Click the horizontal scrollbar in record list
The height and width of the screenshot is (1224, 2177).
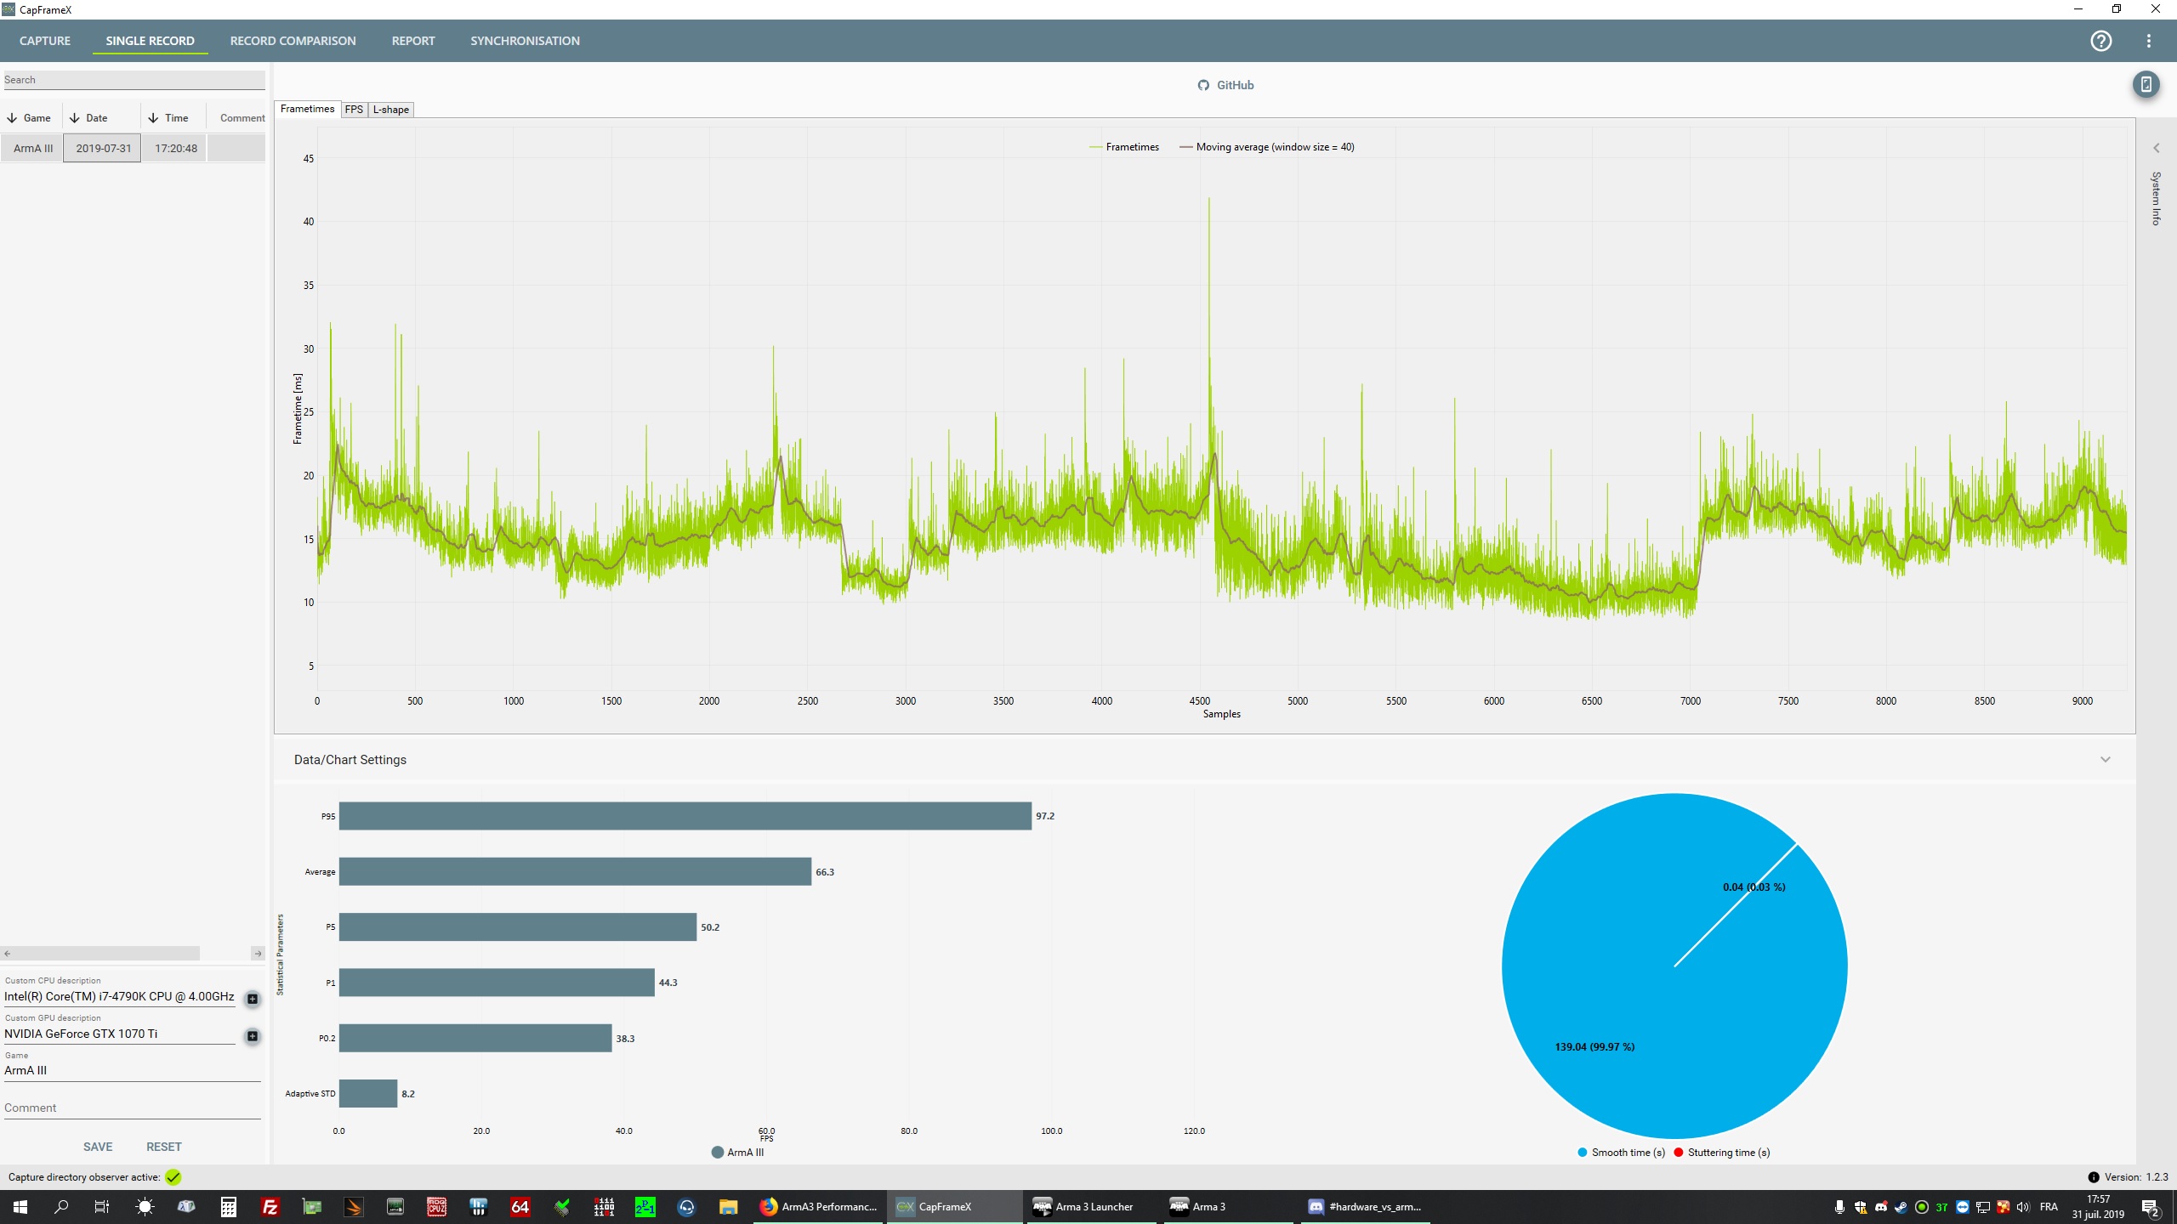[102, 954]
